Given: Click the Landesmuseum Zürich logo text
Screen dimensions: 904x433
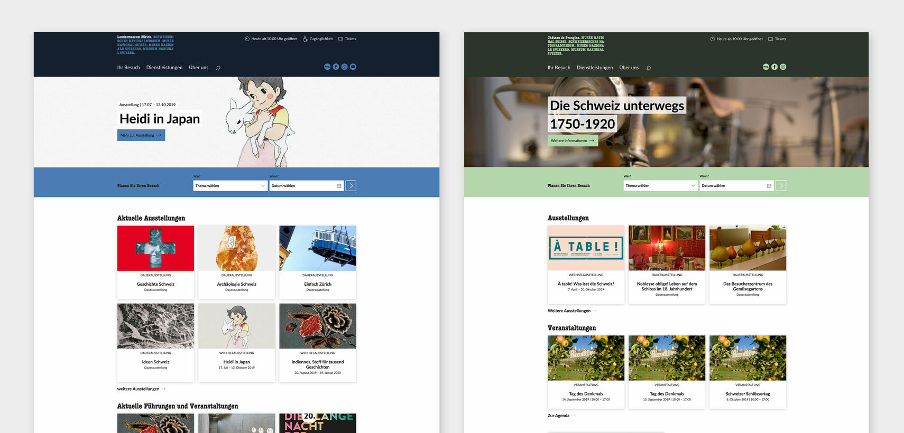Looking at the screenshot, I should coord(145,45).
